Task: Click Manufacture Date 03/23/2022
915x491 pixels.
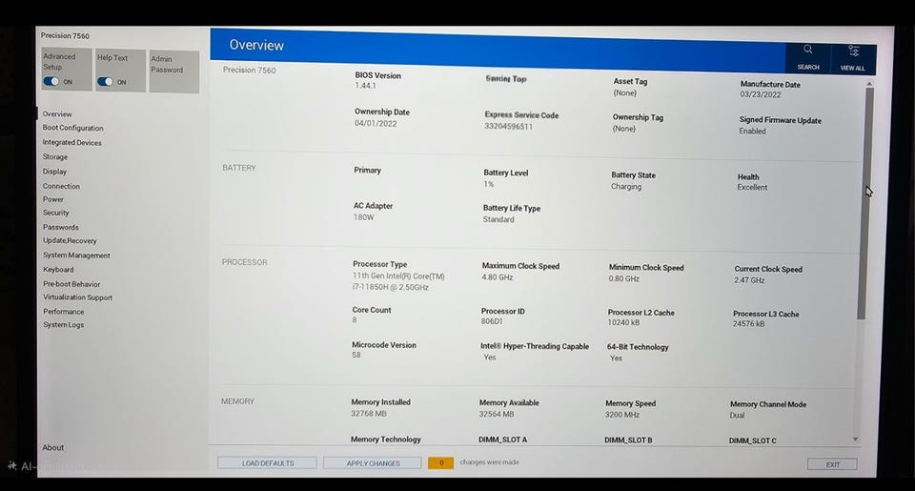Action: click(761, 94)
